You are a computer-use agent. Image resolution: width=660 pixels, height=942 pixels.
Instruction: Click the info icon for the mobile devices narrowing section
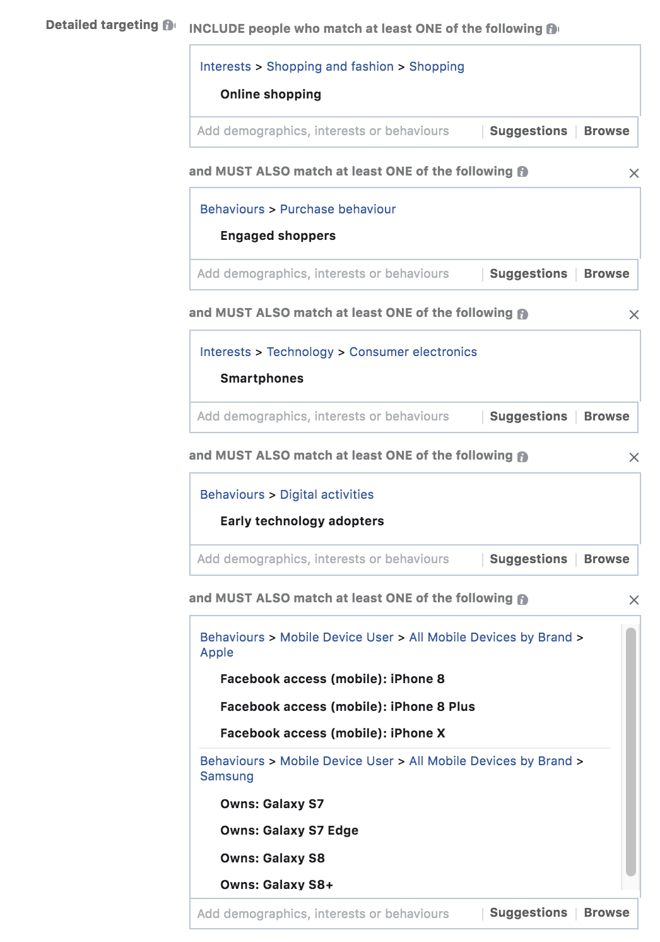521,599
